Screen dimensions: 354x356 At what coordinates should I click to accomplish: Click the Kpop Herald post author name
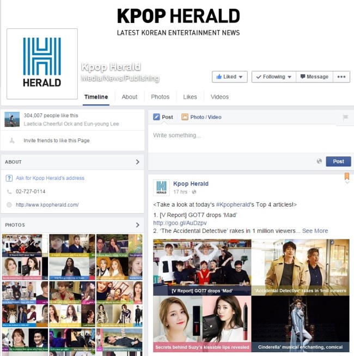click(191, 184)
